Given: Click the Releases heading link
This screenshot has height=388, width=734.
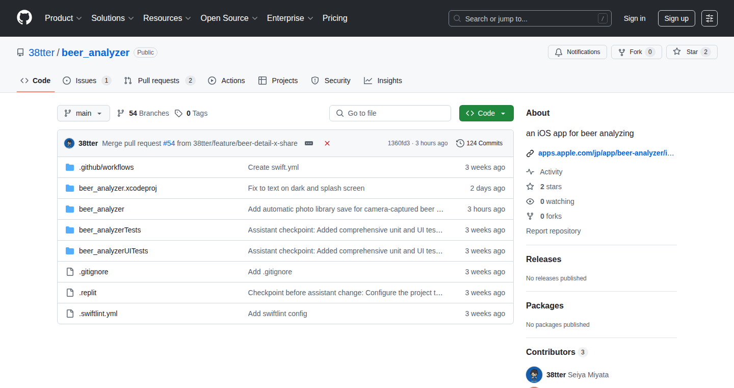Looking at the screenshot, I should (x=543, y=259).
